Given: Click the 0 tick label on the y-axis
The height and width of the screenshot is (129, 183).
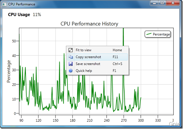Looking at the screenshot, I should (x=15, y=114).
